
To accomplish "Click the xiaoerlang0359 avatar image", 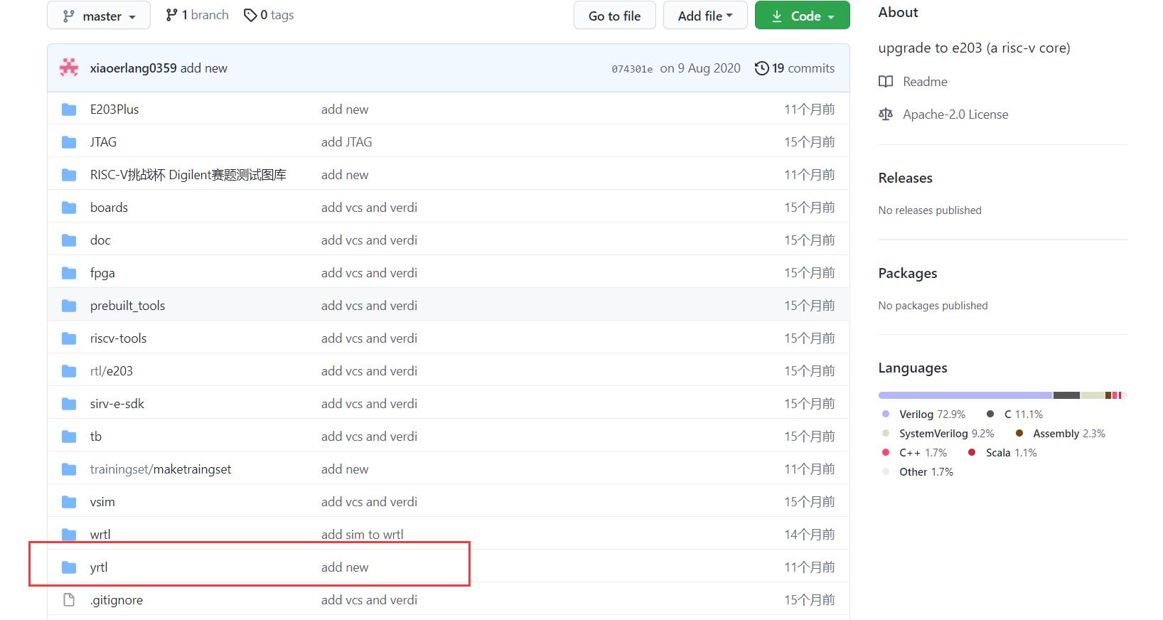I will click(69, 68).
